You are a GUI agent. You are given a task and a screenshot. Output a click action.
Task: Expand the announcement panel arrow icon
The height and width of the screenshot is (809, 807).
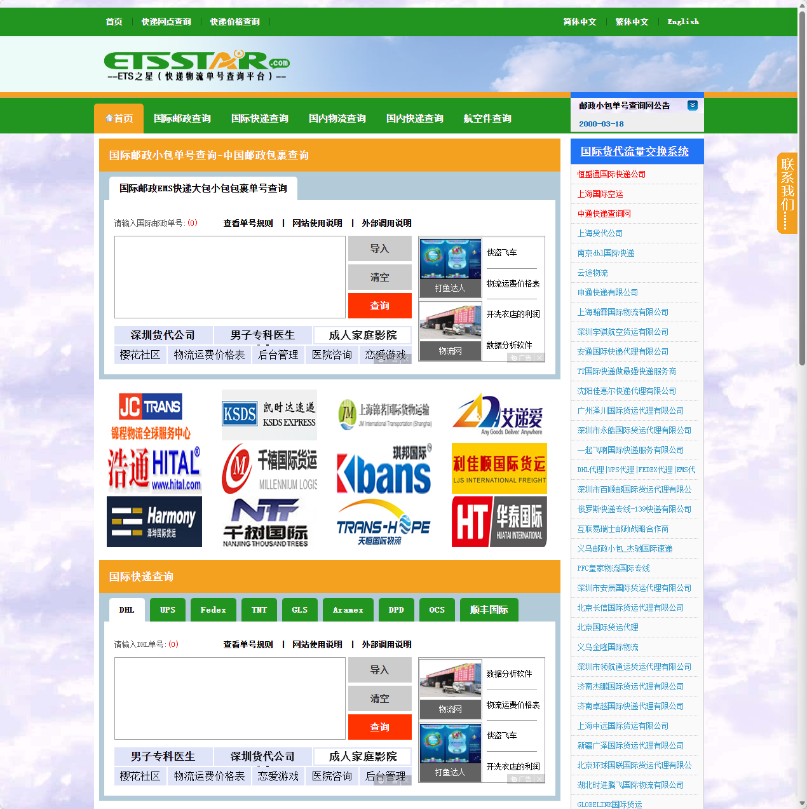[693, 105]
